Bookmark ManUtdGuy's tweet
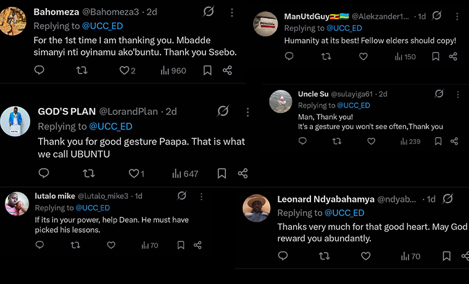This screenshot has height=284, width=469. click(x=435, y=57)
